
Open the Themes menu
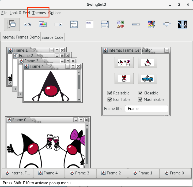tap(39, 13)
